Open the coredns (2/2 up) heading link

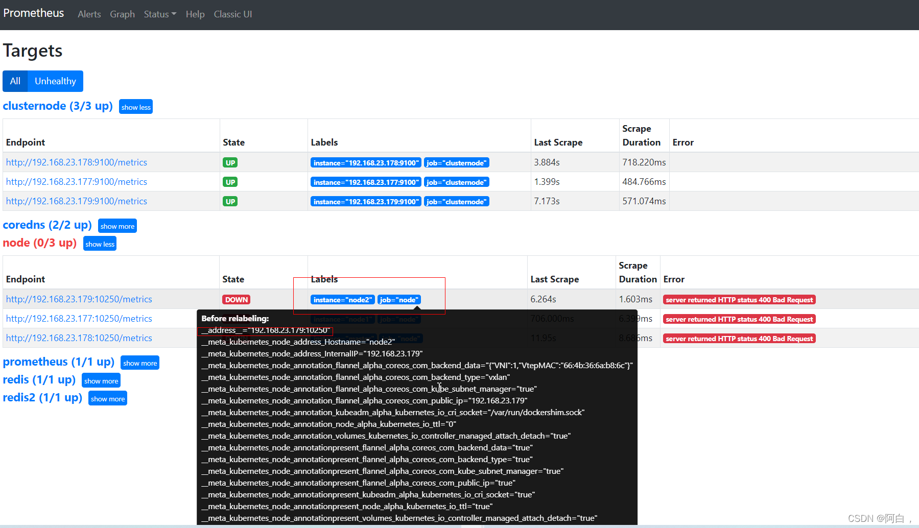[x=48, y=225]
